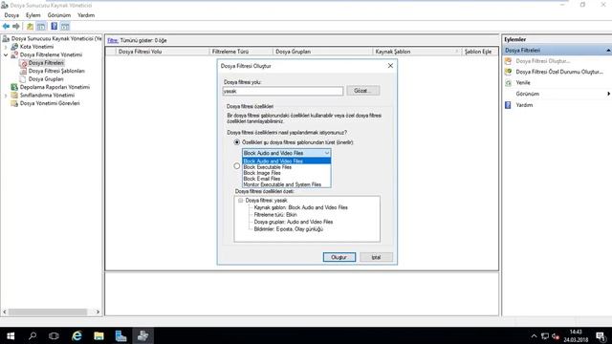This screenshot has width=612, height=344.
Task: Sort by Dosya Filtresi Yolu column header
Action: 163,52
